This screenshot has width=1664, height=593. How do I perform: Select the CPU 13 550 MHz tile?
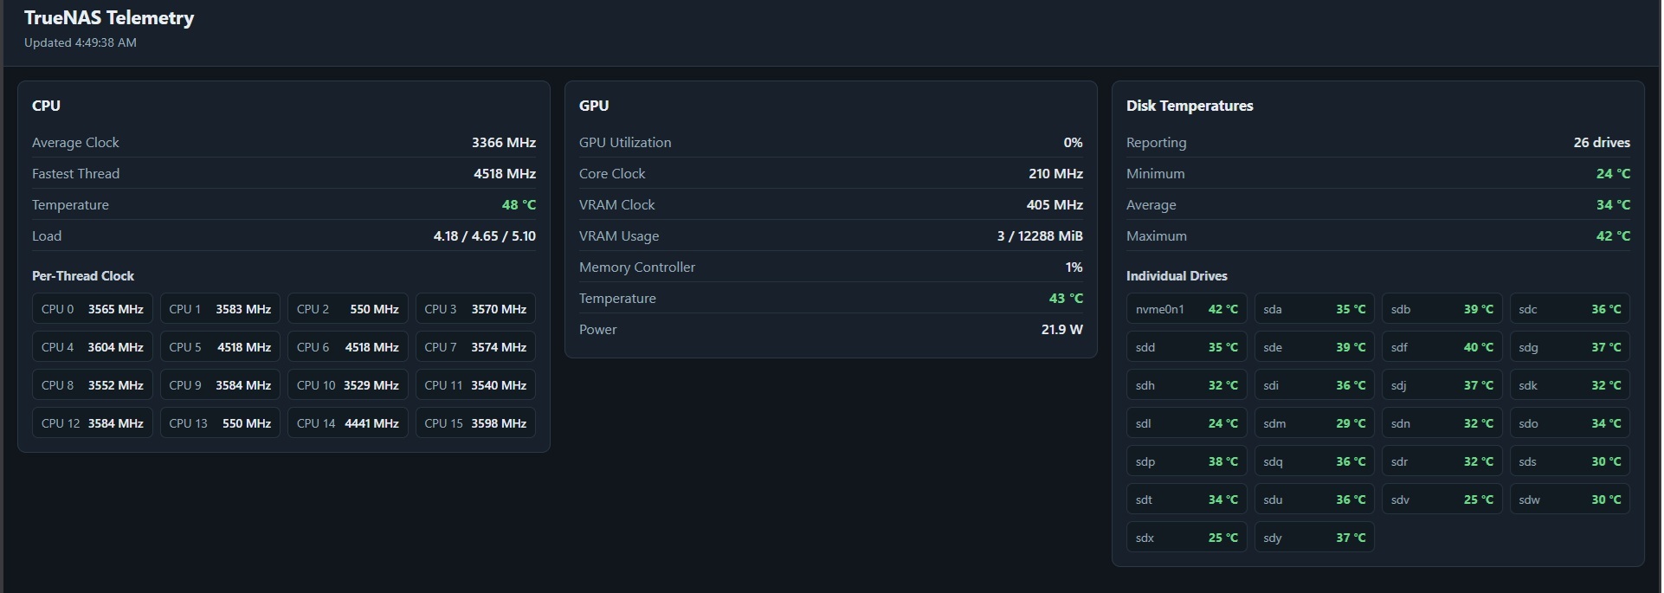coord(220,423)
